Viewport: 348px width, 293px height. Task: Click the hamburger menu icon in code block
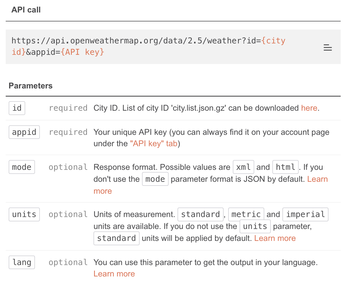pyautogui.click(x=328, y=48)
